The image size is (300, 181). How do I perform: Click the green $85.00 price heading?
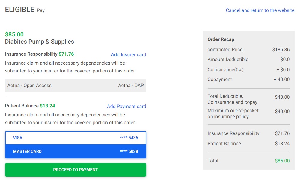(14, 34)
